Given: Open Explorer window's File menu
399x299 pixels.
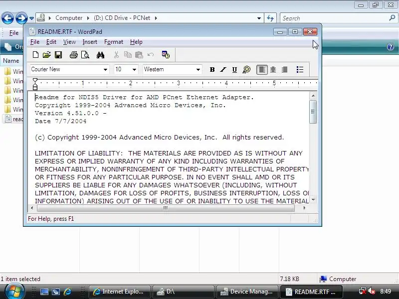Looking at the screenshot, I should (x=14, y=33).
